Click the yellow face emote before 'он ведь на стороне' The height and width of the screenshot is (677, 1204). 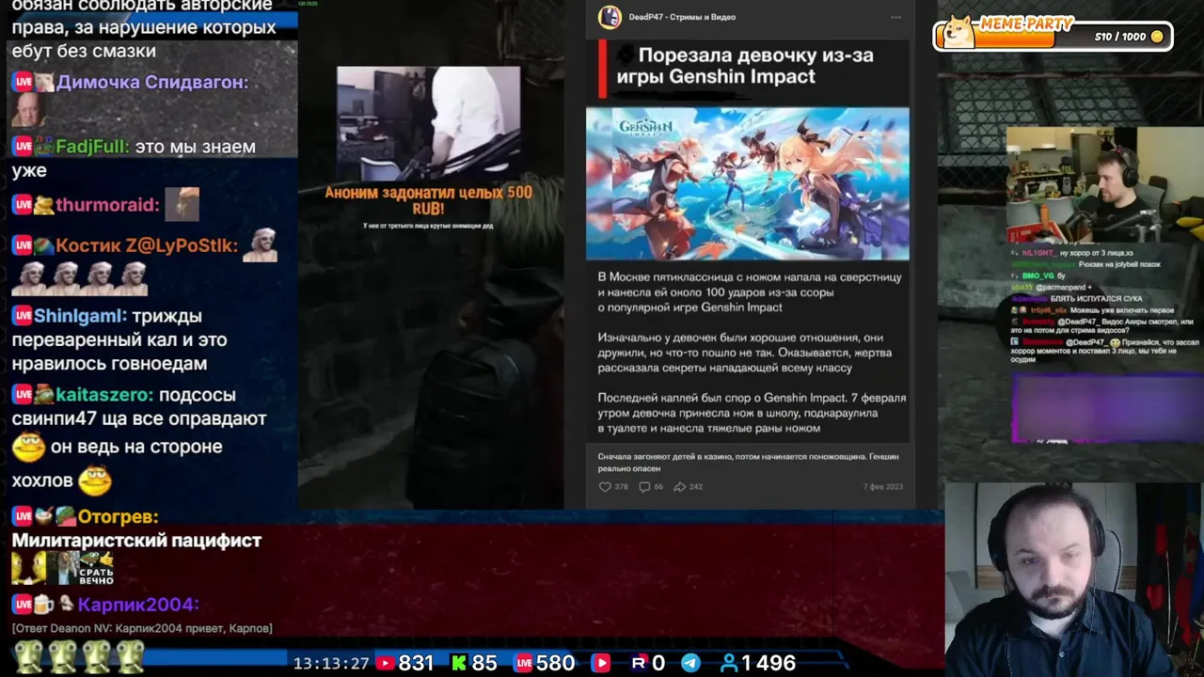[x=28, y=448]
